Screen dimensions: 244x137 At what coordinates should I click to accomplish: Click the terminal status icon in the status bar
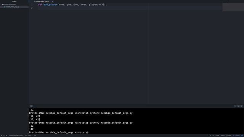[4, 135]
